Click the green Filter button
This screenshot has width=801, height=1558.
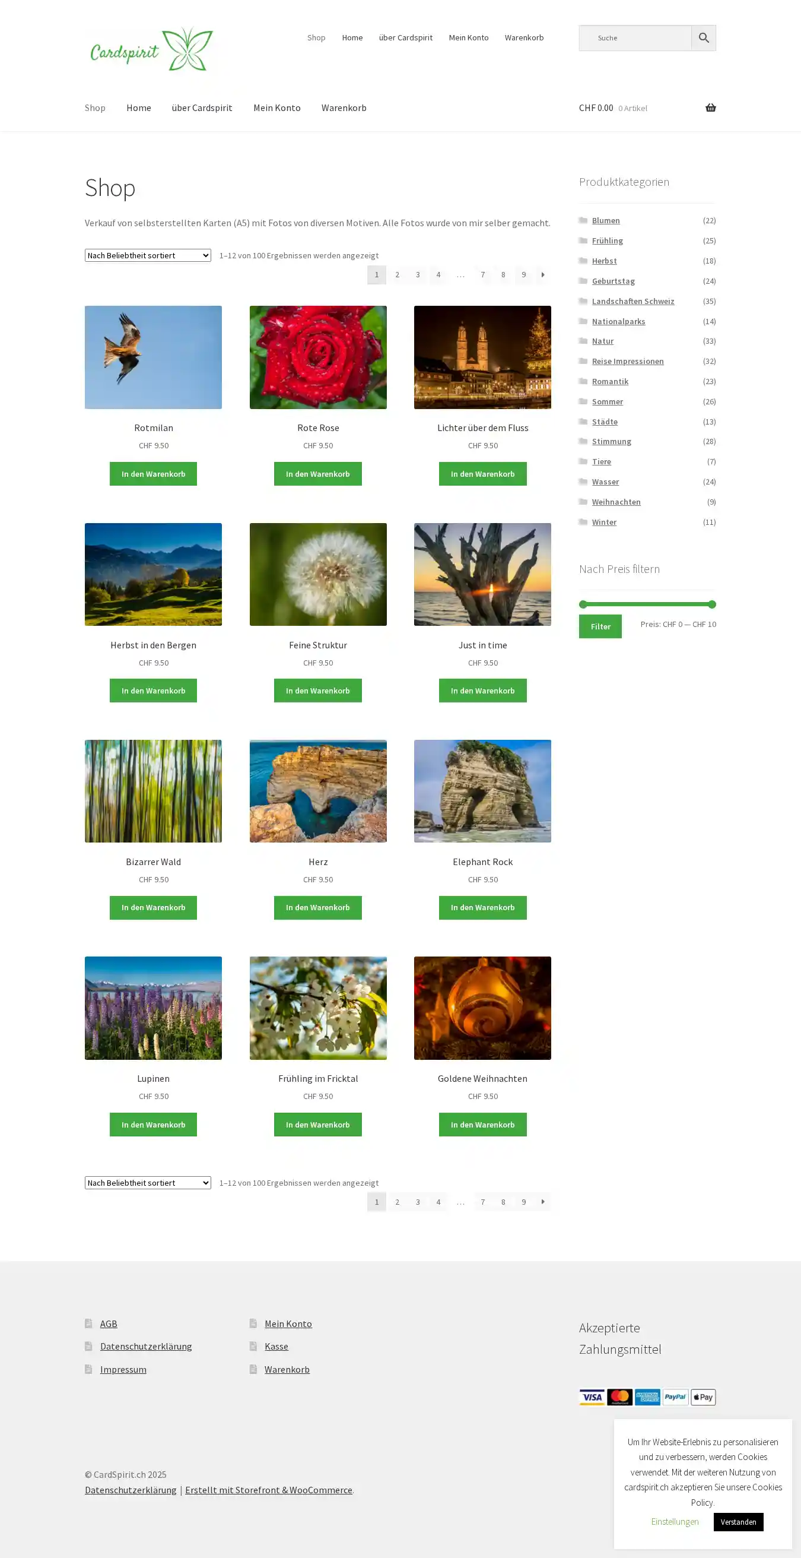tap(600, 626)
